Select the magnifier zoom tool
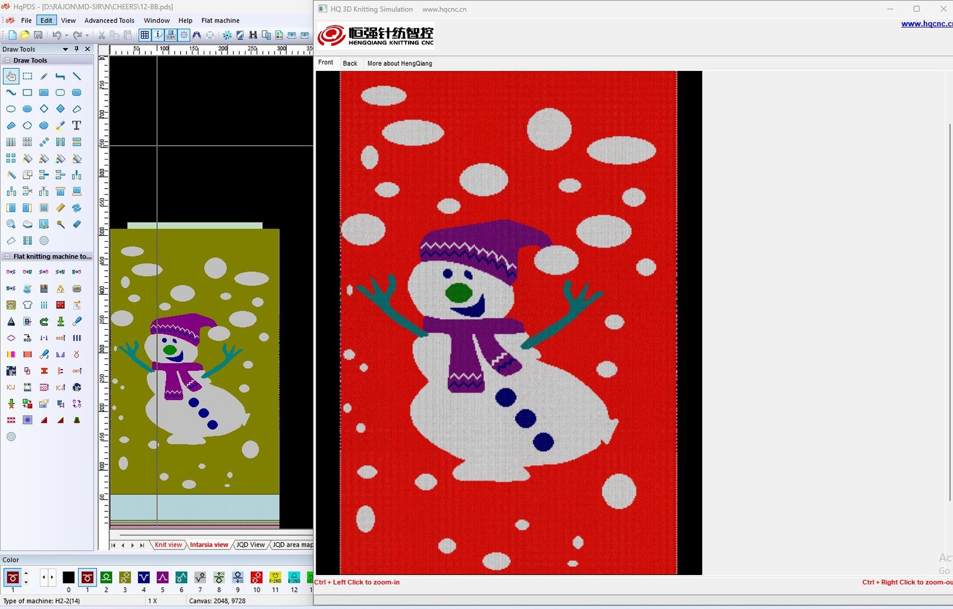 11,224
